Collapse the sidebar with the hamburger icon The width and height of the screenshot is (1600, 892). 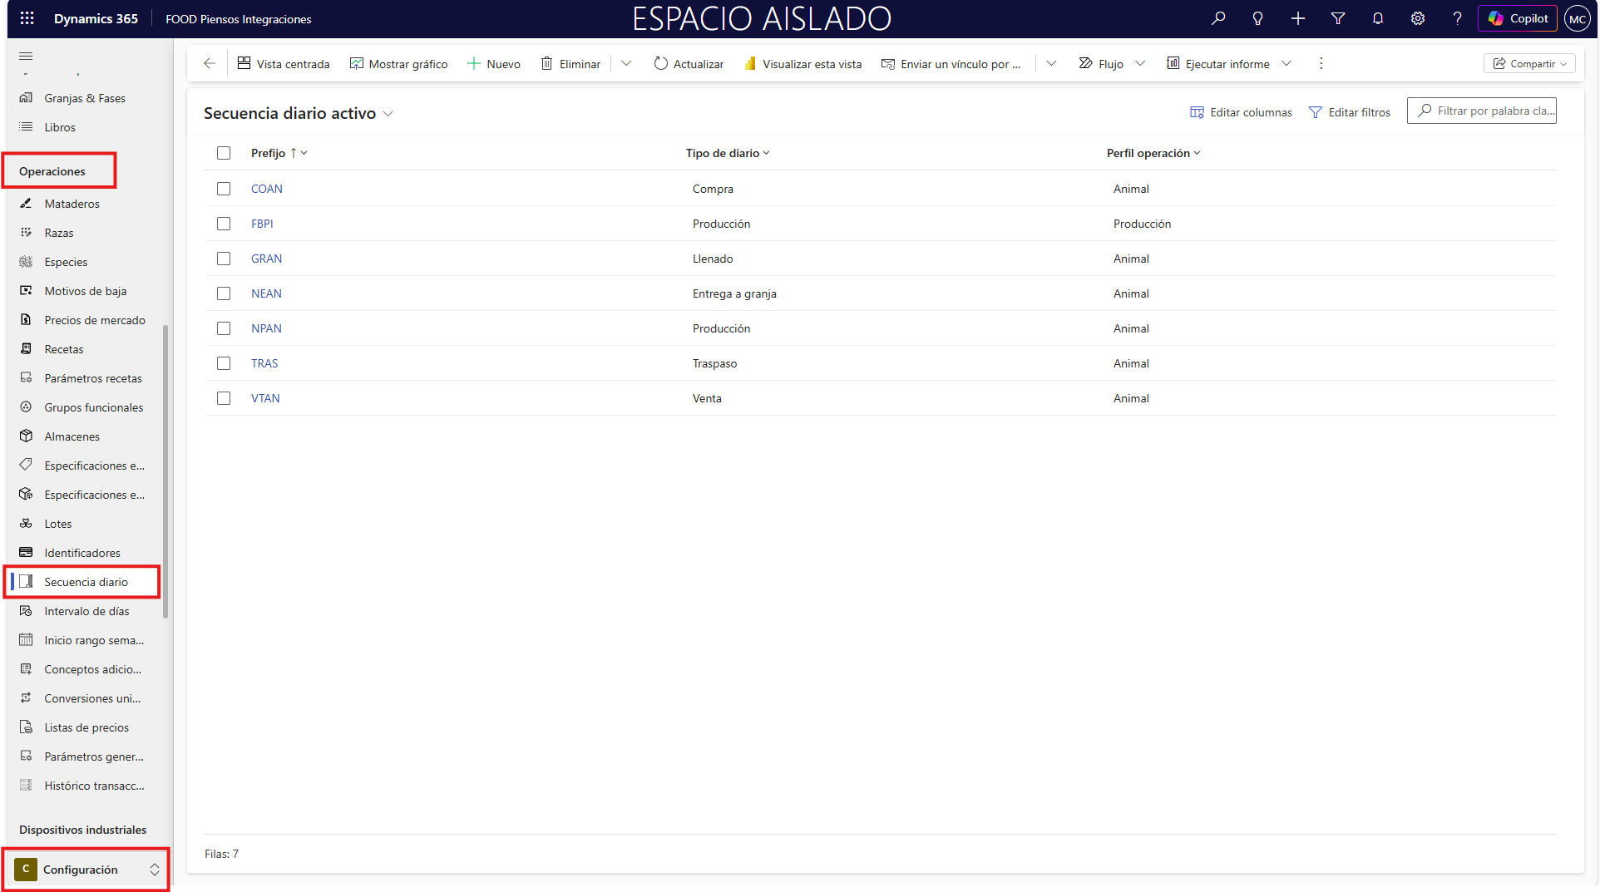click(26, 57)
